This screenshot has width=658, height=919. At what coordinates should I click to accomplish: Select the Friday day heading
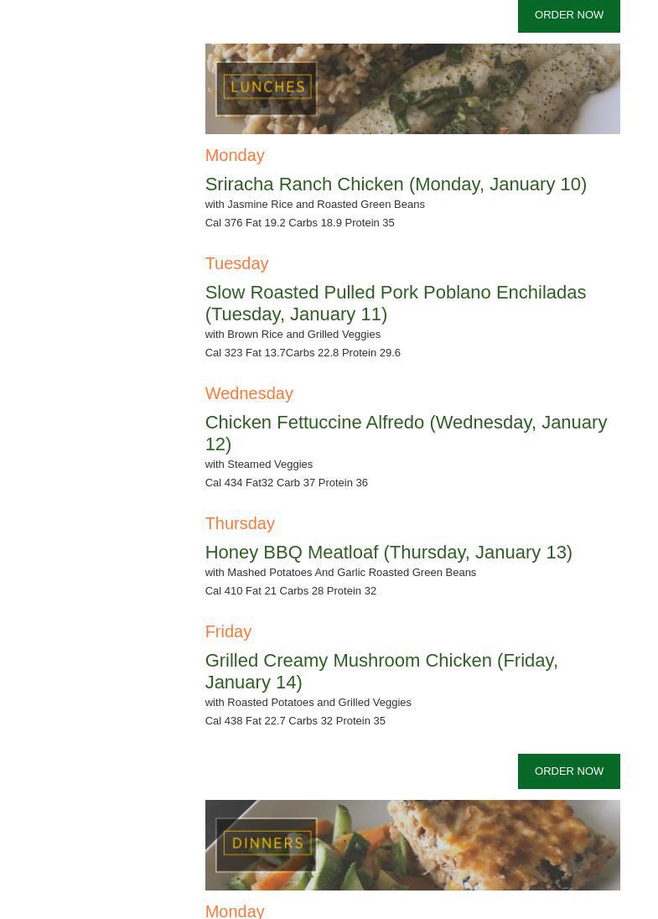pyautogui.click(x=228, y=631)
